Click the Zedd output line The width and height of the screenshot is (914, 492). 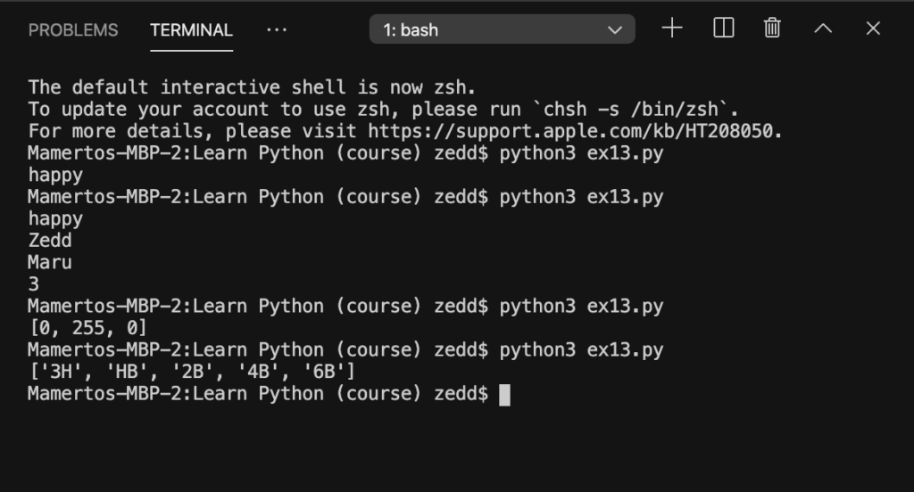[x=50, y=241]
